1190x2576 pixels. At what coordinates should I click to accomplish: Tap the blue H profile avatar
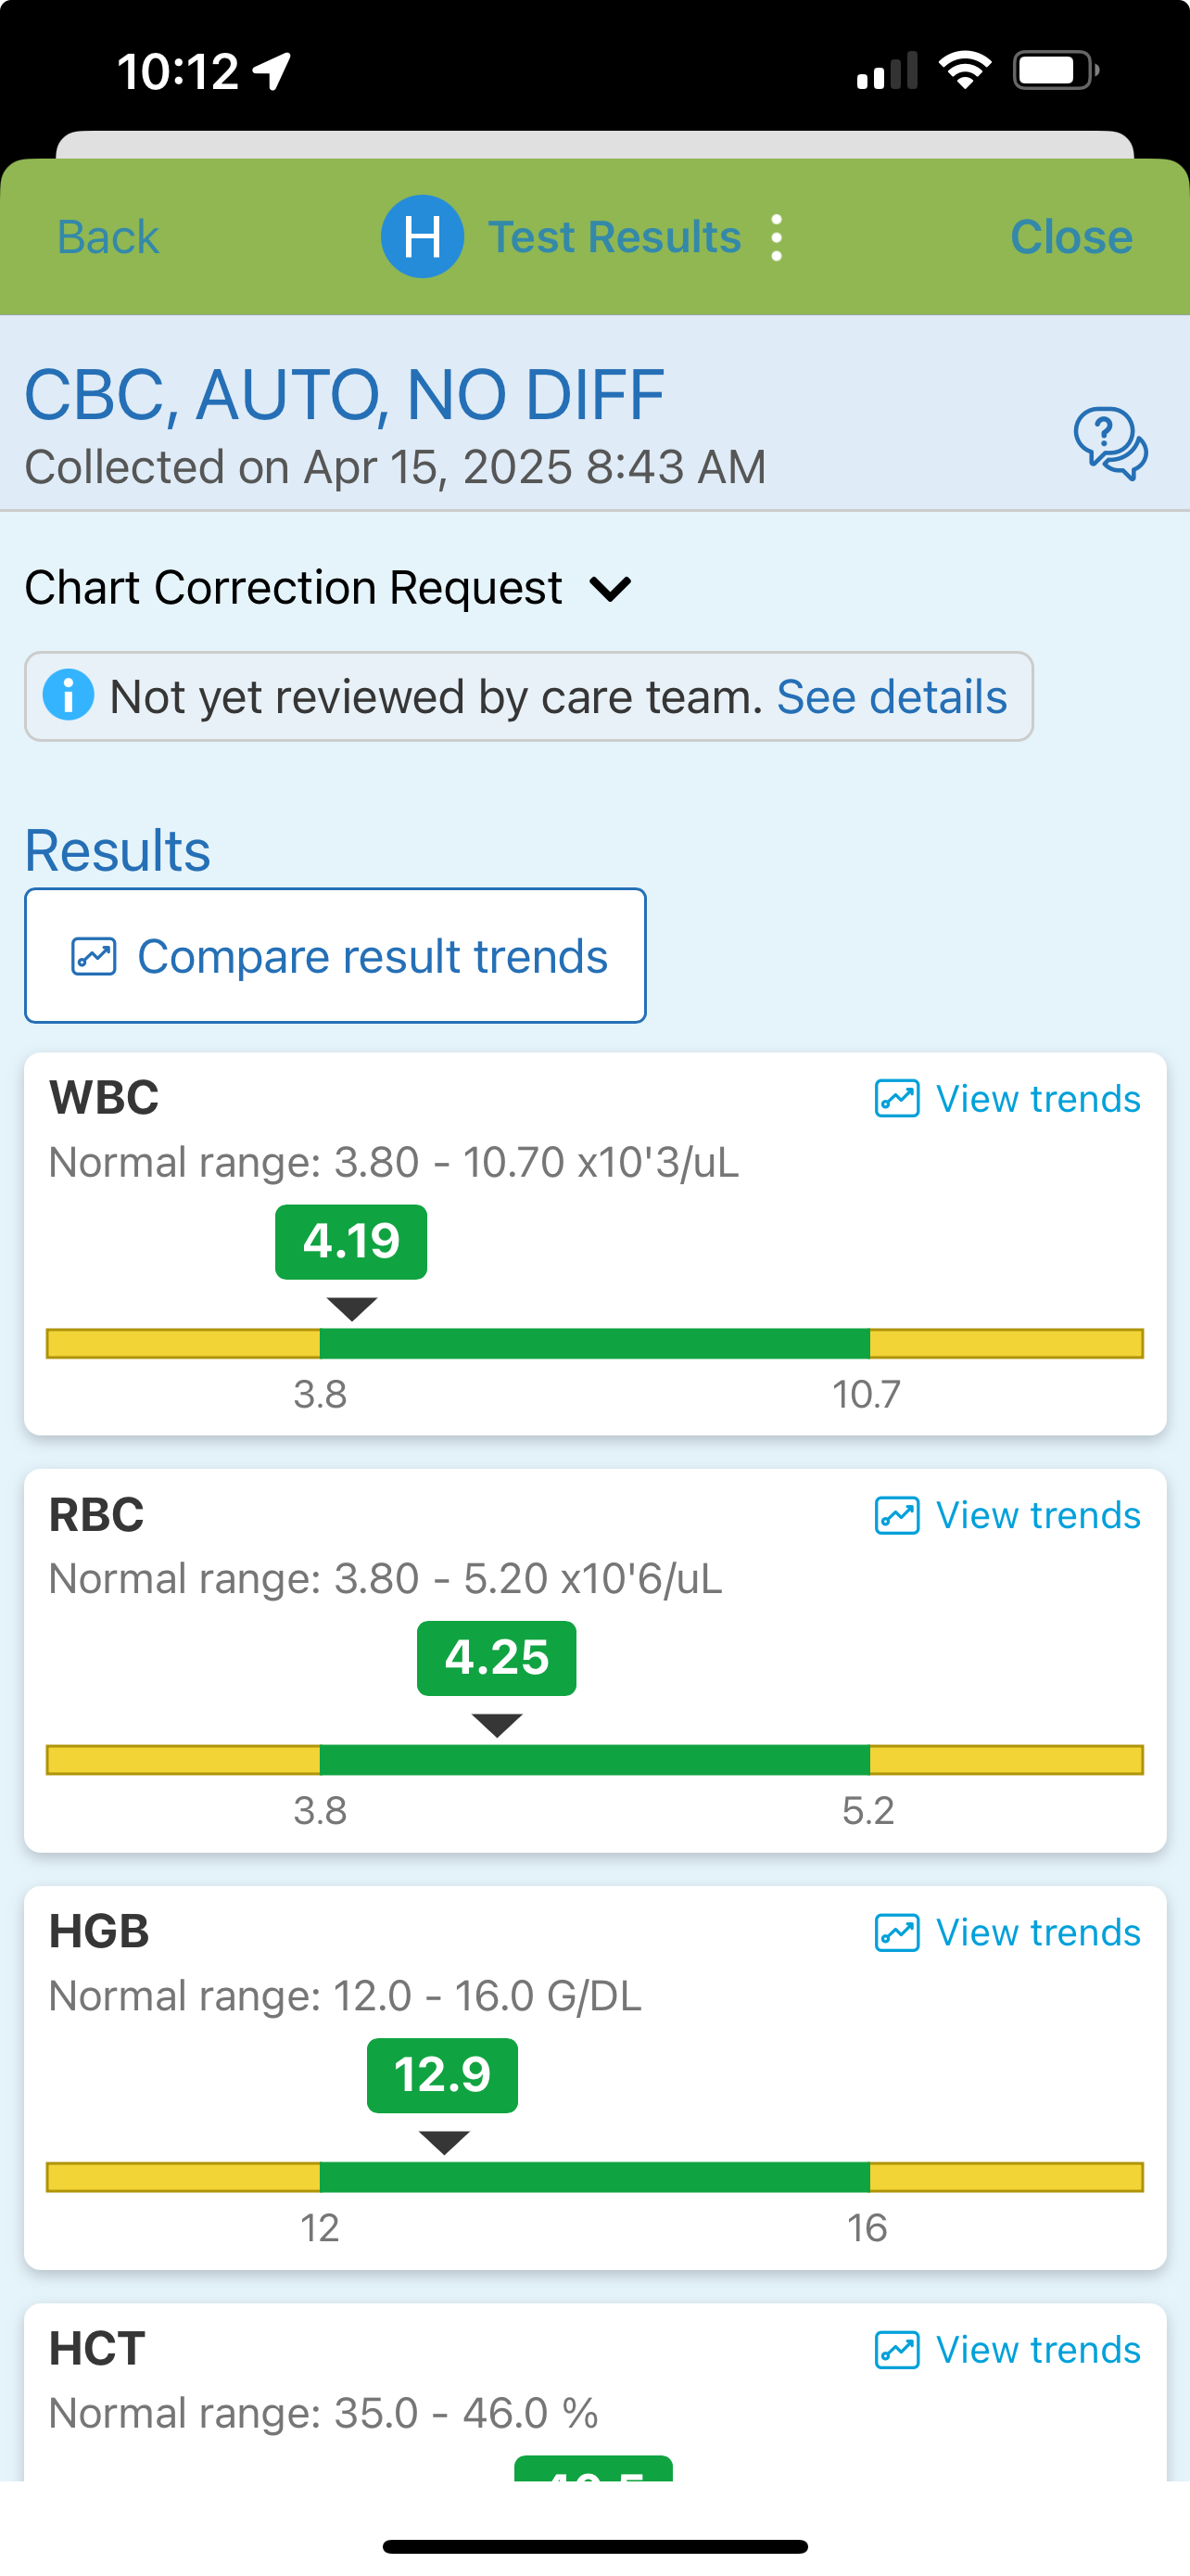point(422,237)
